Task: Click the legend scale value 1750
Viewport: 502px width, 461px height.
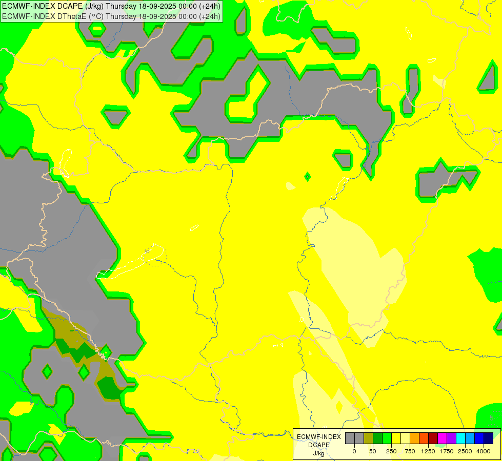Action: click(x=447, y=451)
